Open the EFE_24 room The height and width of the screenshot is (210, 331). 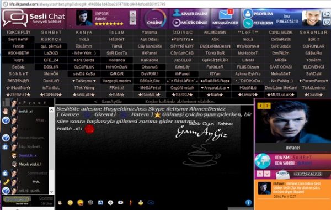[51, 60]
